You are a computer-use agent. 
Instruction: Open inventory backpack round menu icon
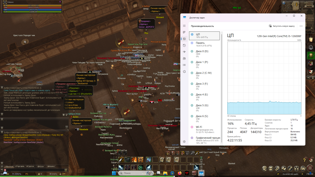271,169
